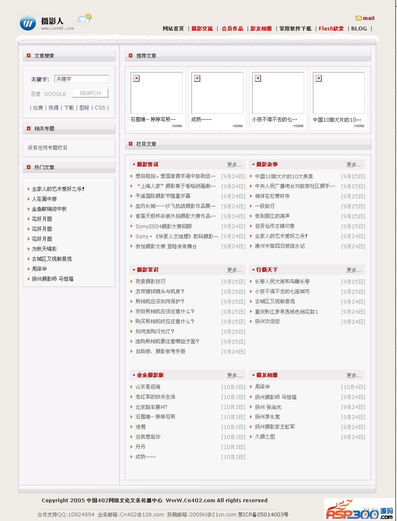Expand 更多 for 业余摄影版 section
The height and width of the screenshot is (521, 397).
pos(234,375)
